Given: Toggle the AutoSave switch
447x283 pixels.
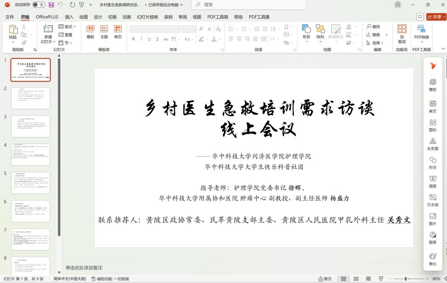Looking at the screenshot, I should click(x=38, y=5).
